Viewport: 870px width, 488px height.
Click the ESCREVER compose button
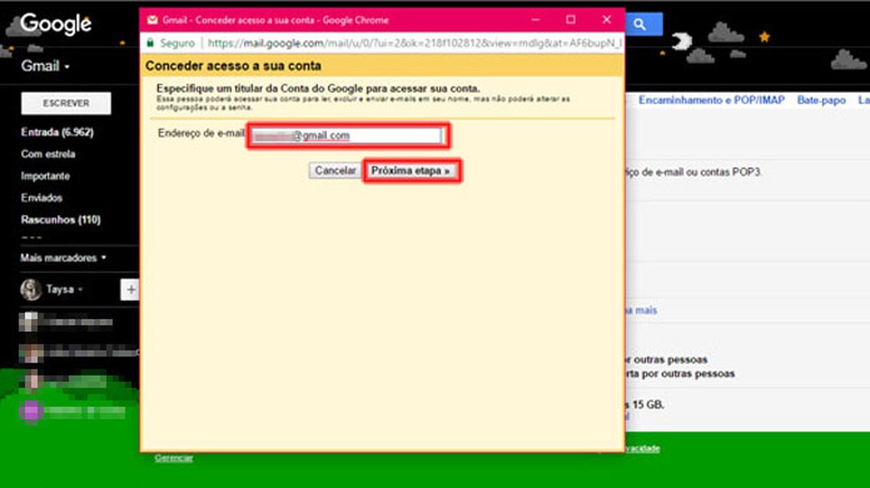[66, 103]
